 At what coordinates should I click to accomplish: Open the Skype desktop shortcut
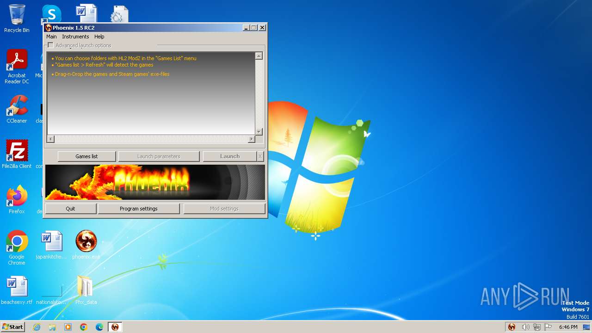51,14
